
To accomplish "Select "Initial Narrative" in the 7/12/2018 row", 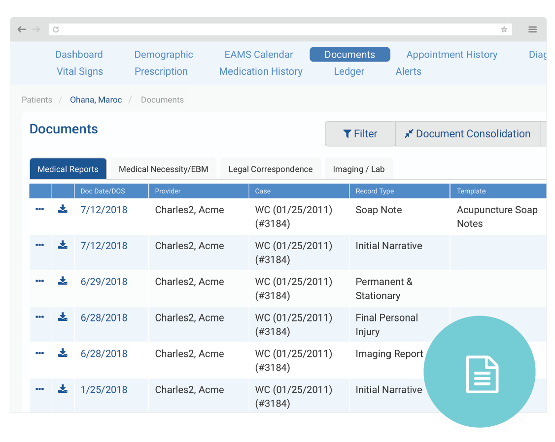I will click(x=388, y=246).
